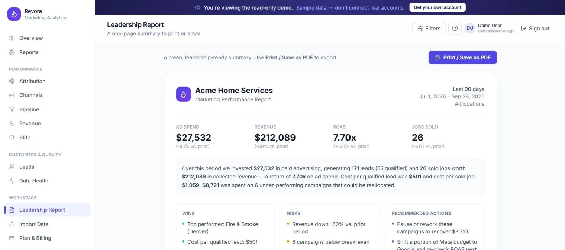Go to Data Health
565x250 pixels.
(x=48, y=181)
